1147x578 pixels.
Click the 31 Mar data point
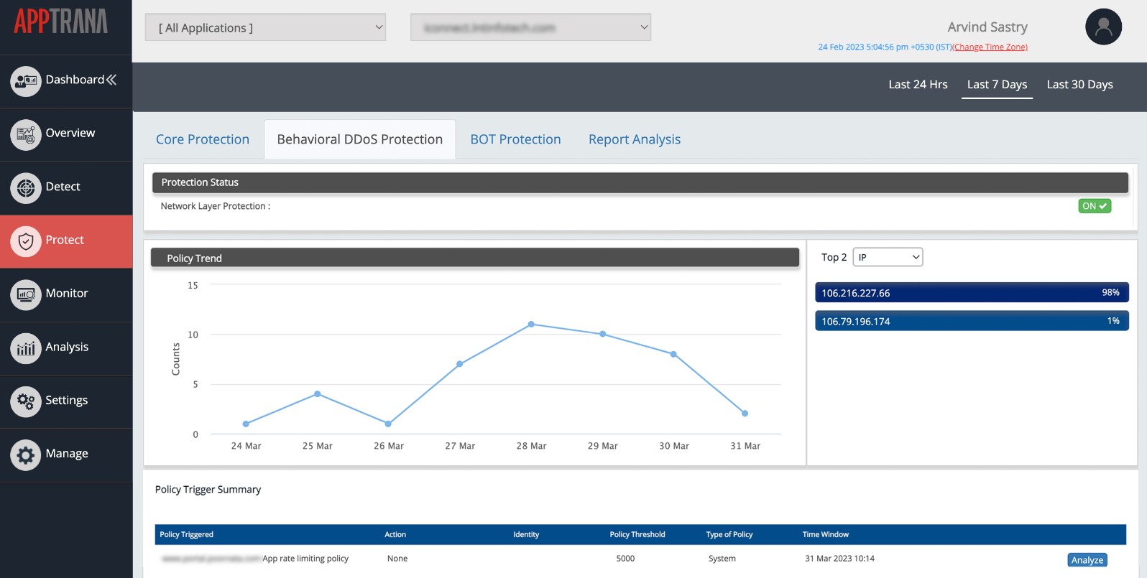tap(745, 414)
